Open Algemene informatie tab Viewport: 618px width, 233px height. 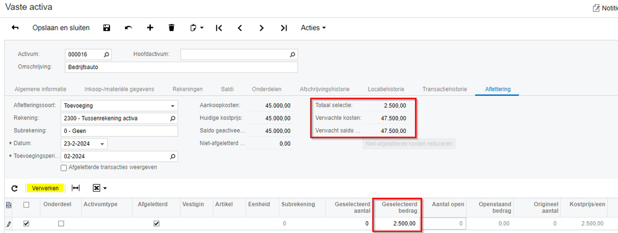point(41,90)
